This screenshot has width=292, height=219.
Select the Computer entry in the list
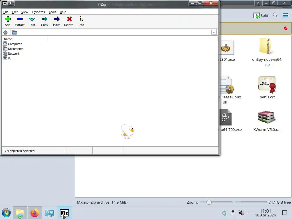tap(13, 44)
